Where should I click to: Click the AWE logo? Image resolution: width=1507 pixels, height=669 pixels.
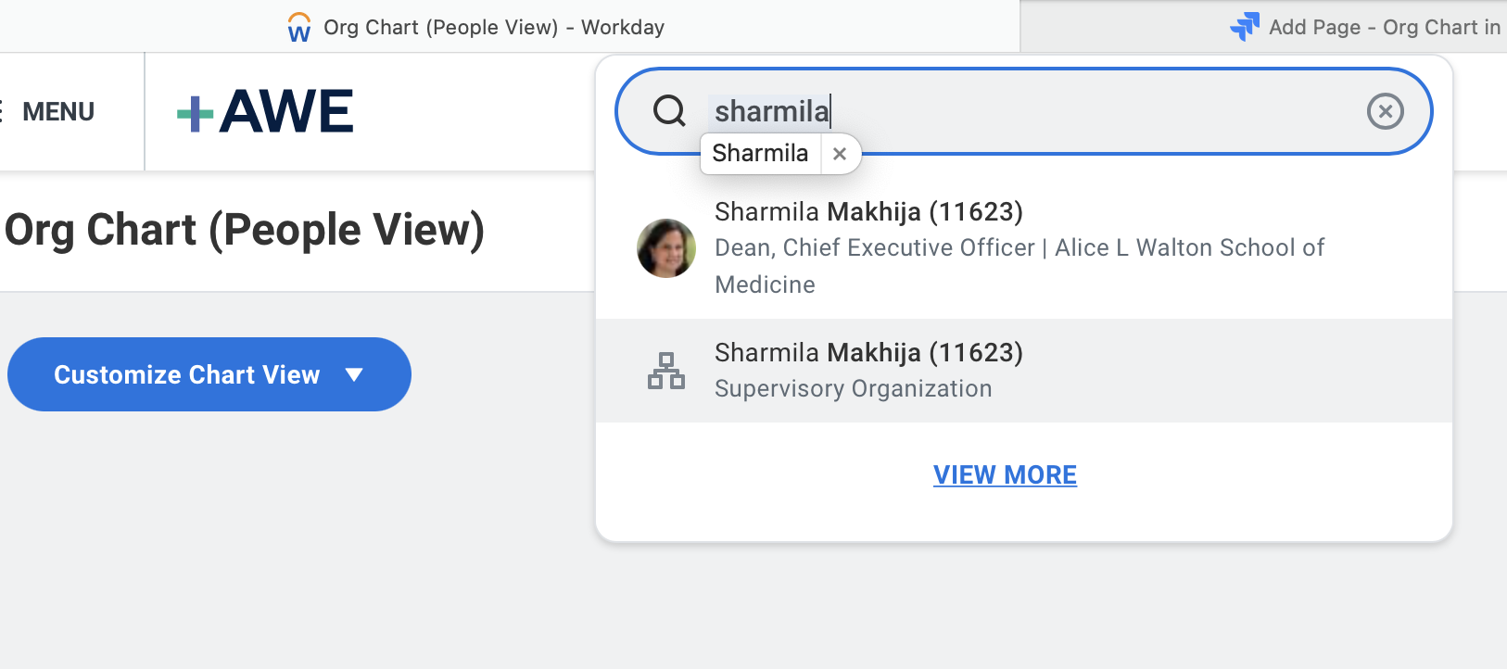tap(264, 110)
